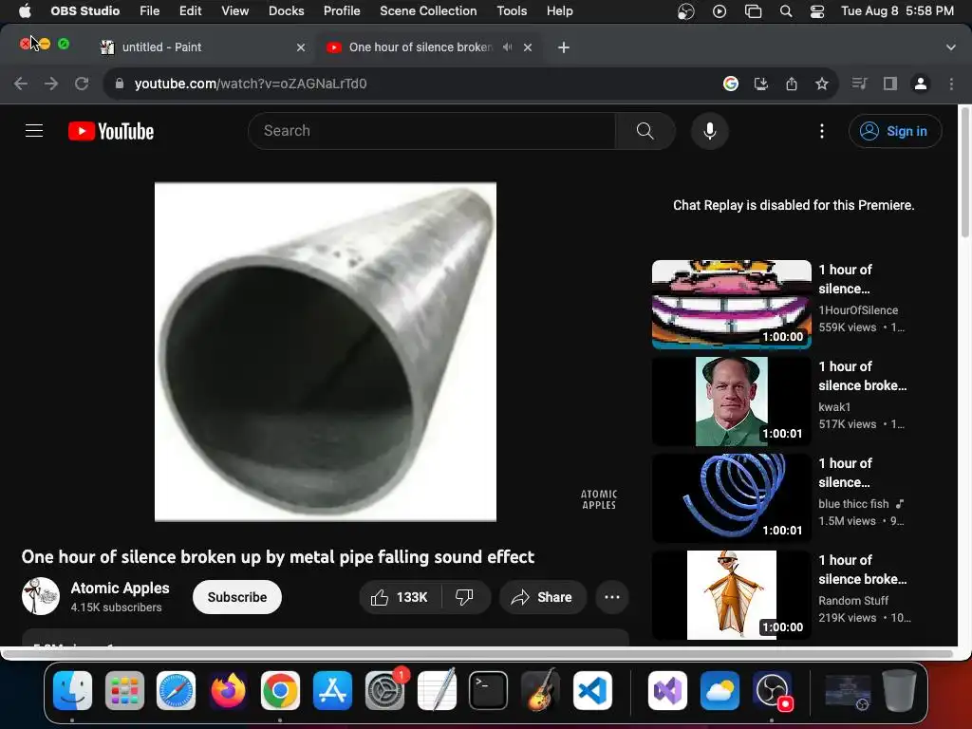Open the browser profile avatar
Screen dimensions: 972x729
pos(921,84)
